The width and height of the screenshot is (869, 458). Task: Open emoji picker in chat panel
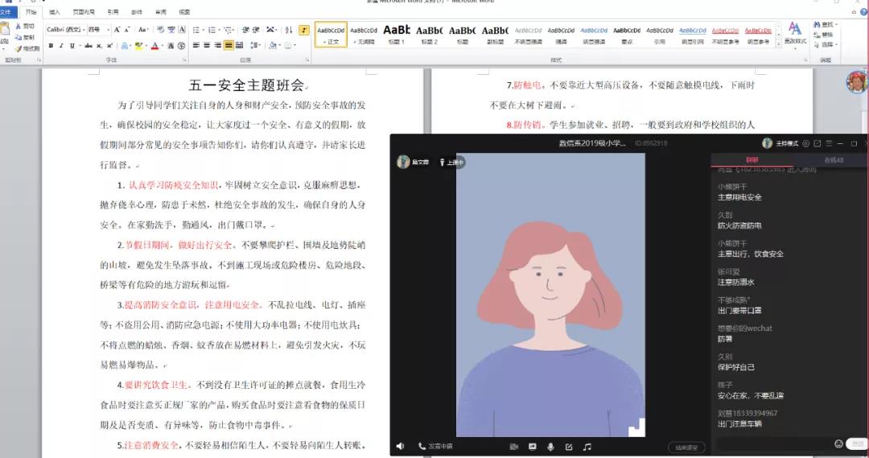click(838, 444)
